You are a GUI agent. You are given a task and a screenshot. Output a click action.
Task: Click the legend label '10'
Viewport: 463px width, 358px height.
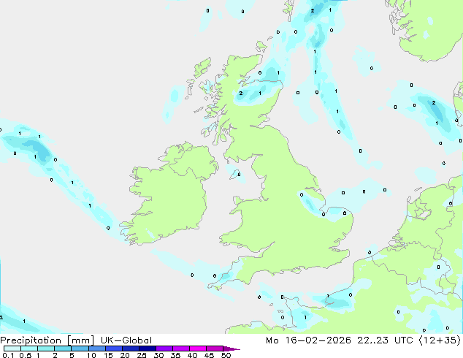(91, 355)
